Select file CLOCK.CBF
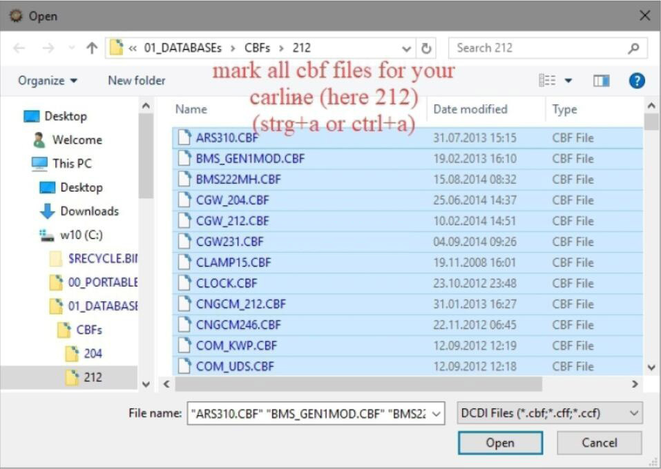 coord(408,283)
